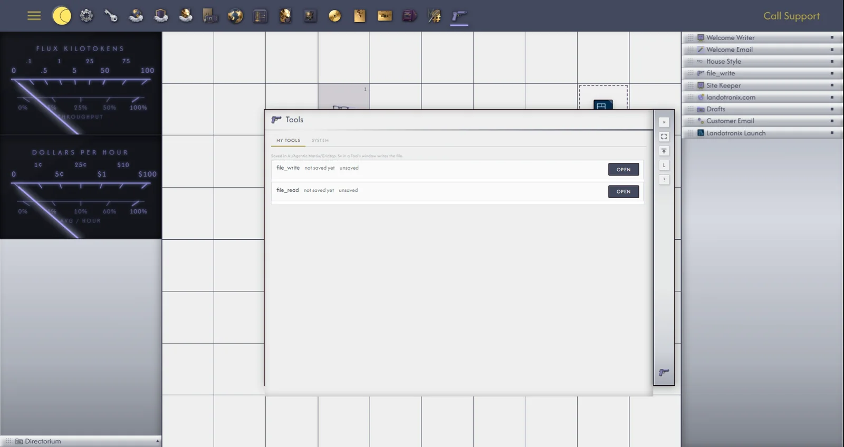Image resolution: width=844 pixels, height=447 pixels.
Task: Click the shield on cloud toolbar icon
Action: 161,16
